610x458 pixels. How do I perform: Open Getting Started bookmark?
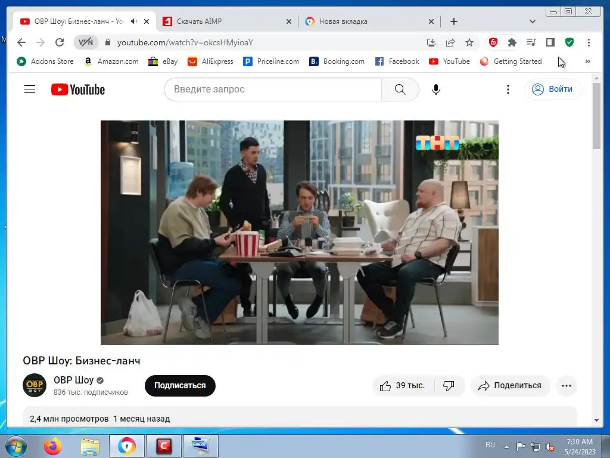[511, 61]
